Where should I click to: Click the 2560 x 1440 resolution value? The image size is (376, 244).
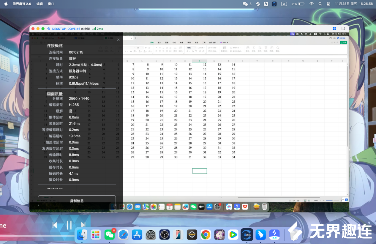(x=79, y=99)
